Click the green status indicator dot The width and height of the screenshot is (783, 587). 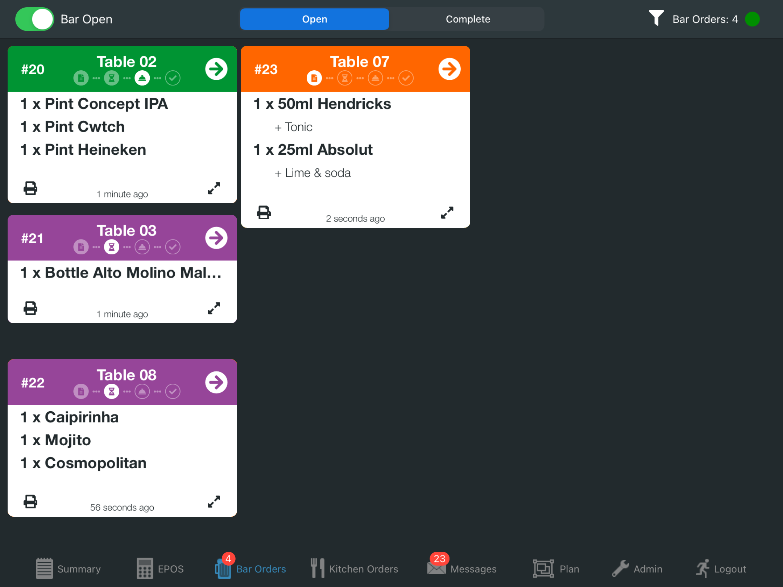click(752, 19)
